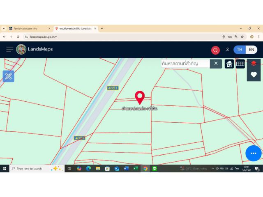
Task: Open the tab search dropdown arrow
Action: click(4, 29)
